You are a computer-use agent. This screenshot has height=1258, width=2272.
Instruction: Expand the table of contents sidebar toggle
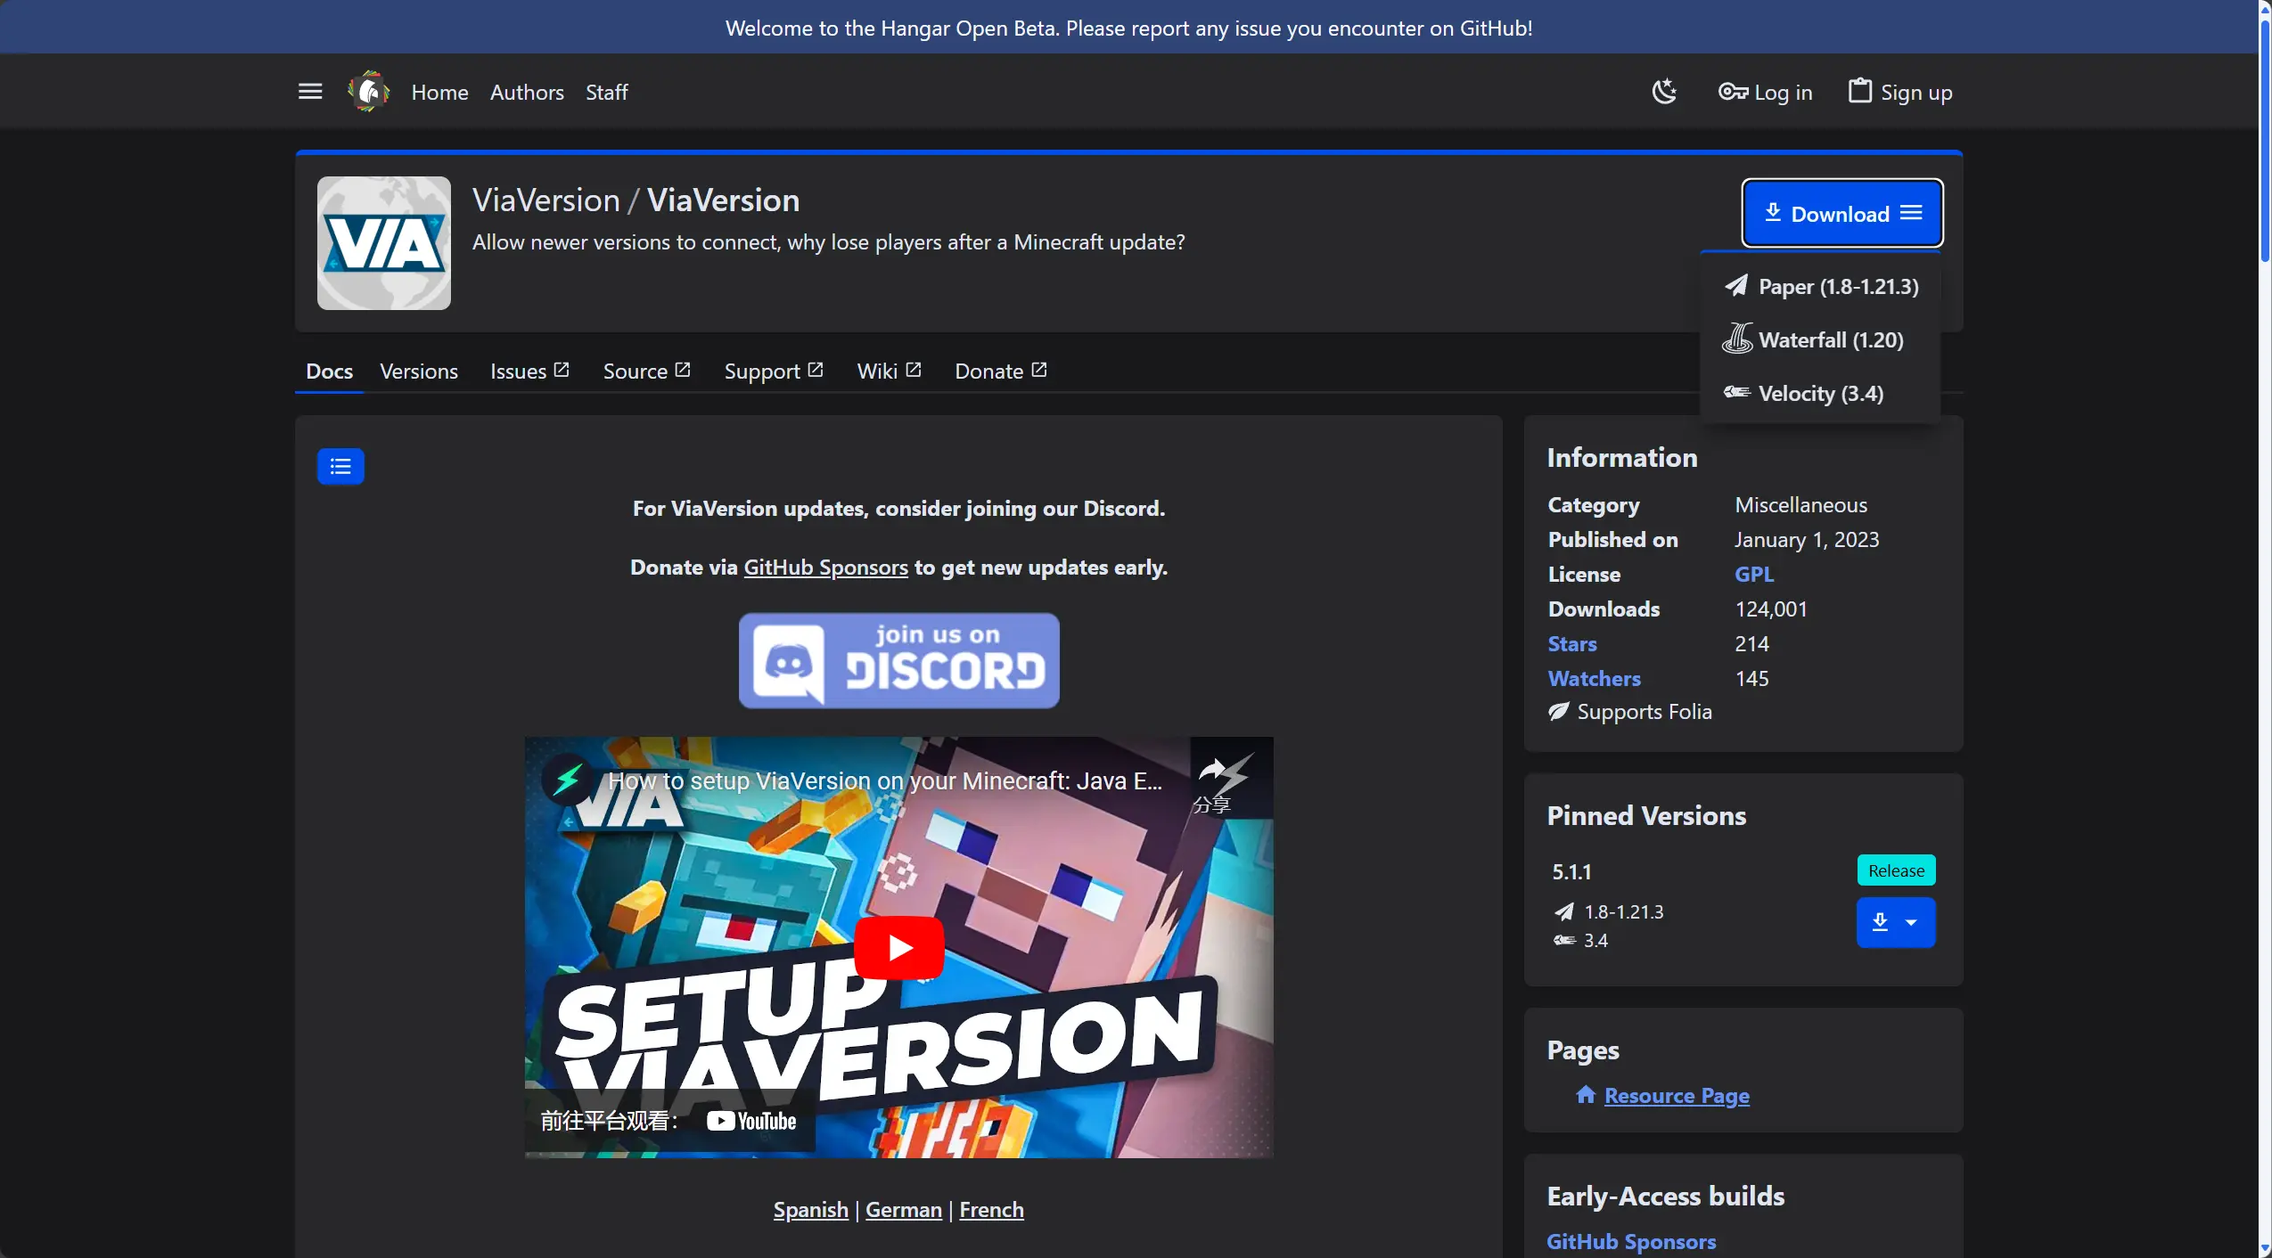[341, 465]
